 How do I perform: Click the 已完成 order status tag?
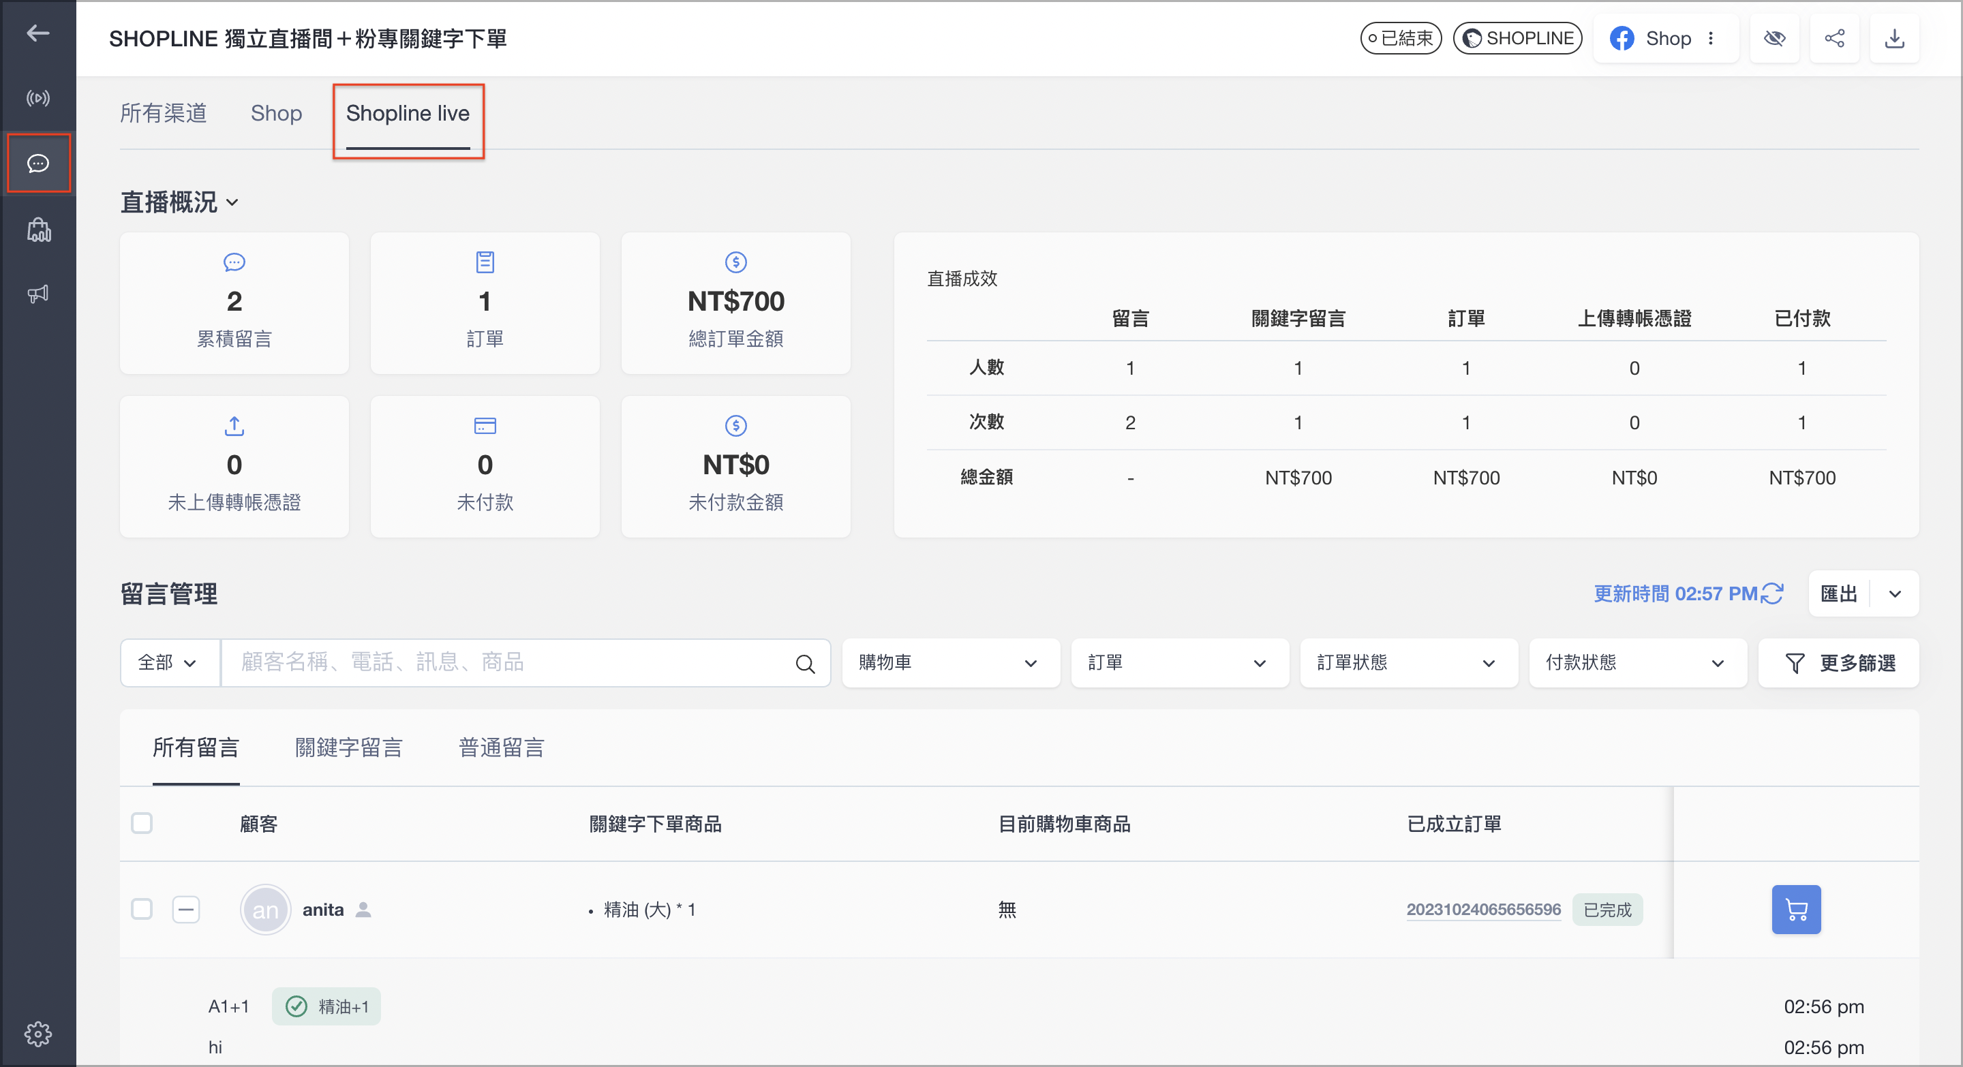pyautogui.click(x=1607, y=910)
